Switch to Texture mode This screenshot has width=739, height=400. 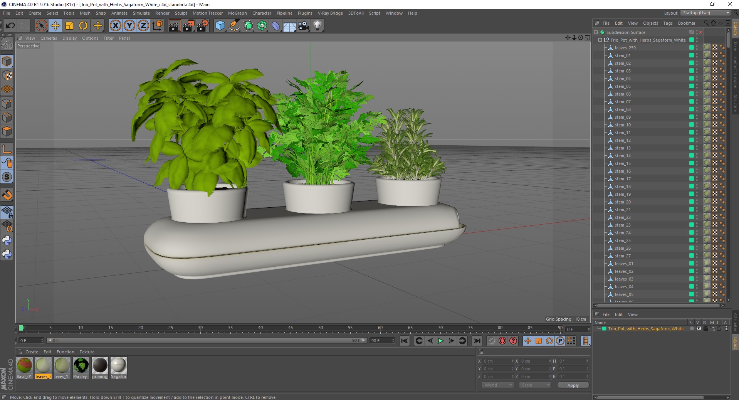click(7, 76)
